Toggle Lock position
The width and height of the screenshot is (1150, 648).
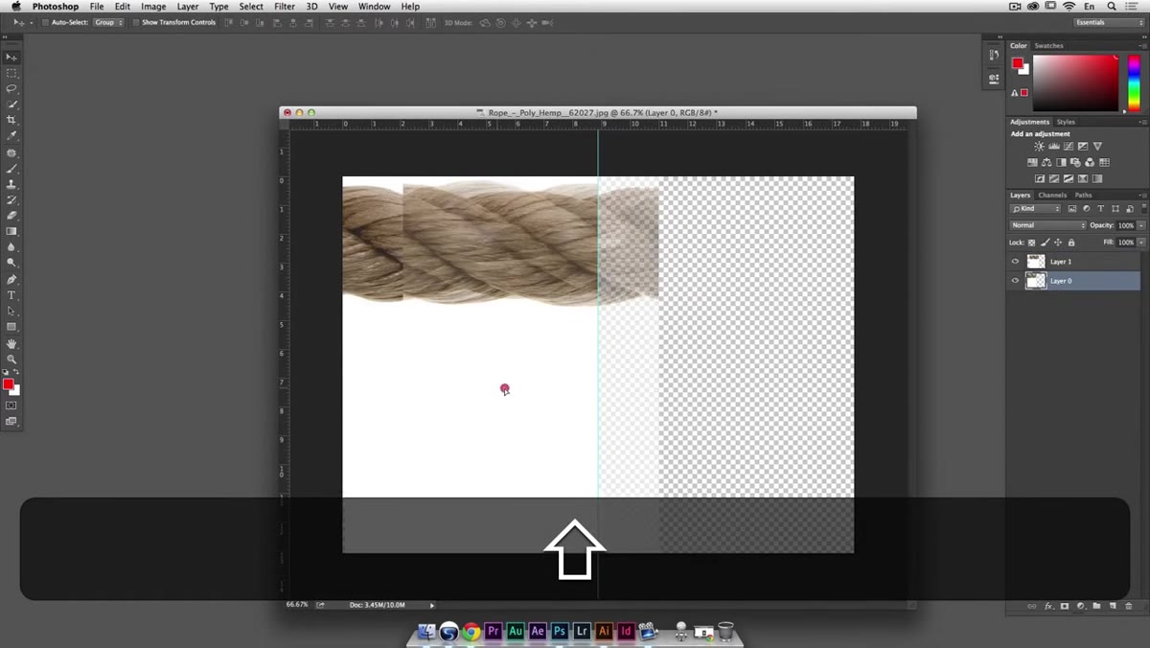1058,243
